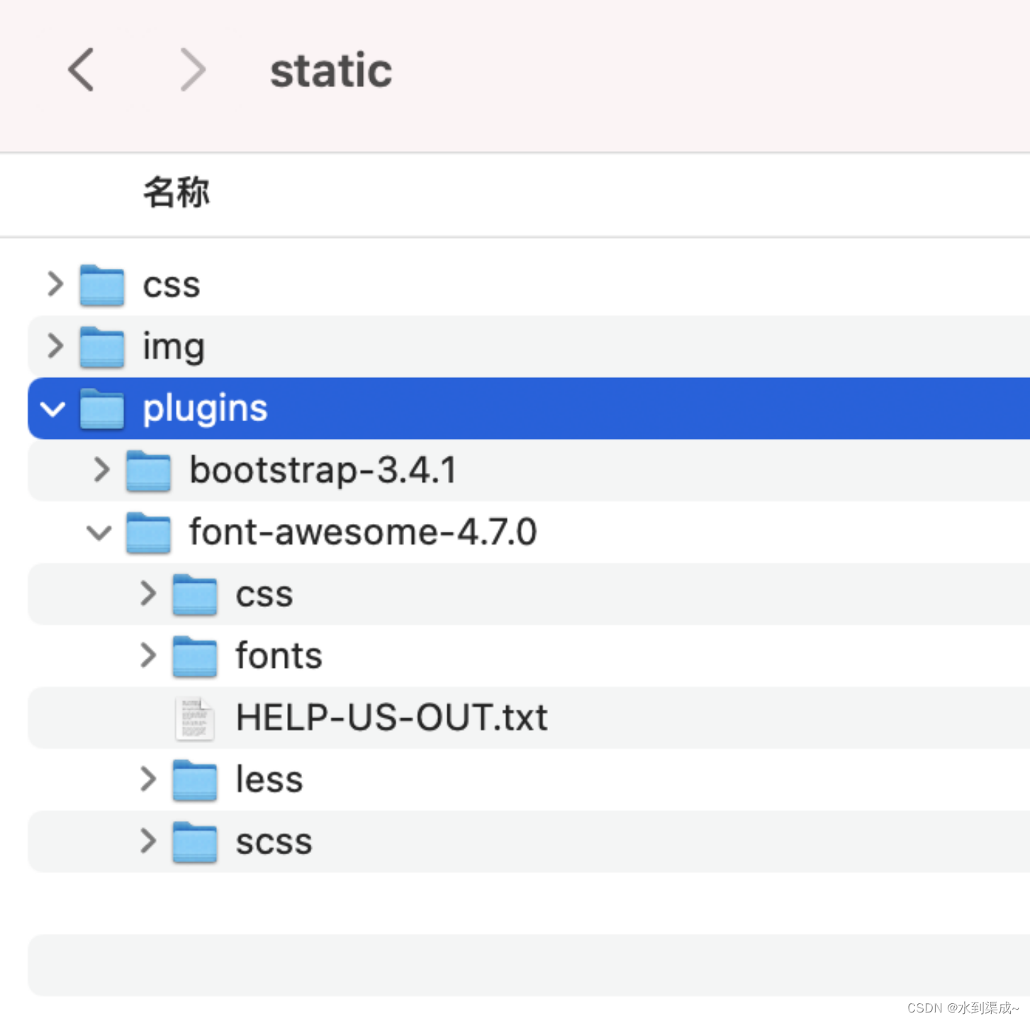Image resolution: width=1030 pixels, height=1021 pixels.
Task: Collapse the font-awesome-4.7.0 folder chevron
Action: point(99,532)
